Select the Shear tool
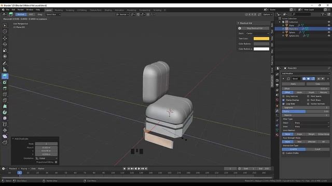The height and width of the screenshot is (186, 332). click(x=5, y=136)
